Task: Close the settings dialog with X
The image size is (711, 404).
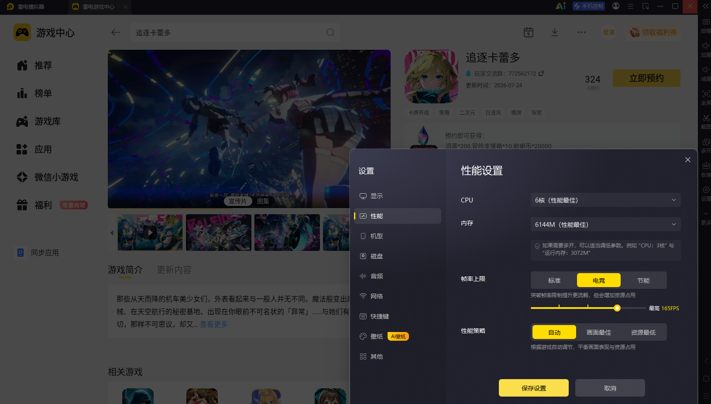Action: point(688,160)
